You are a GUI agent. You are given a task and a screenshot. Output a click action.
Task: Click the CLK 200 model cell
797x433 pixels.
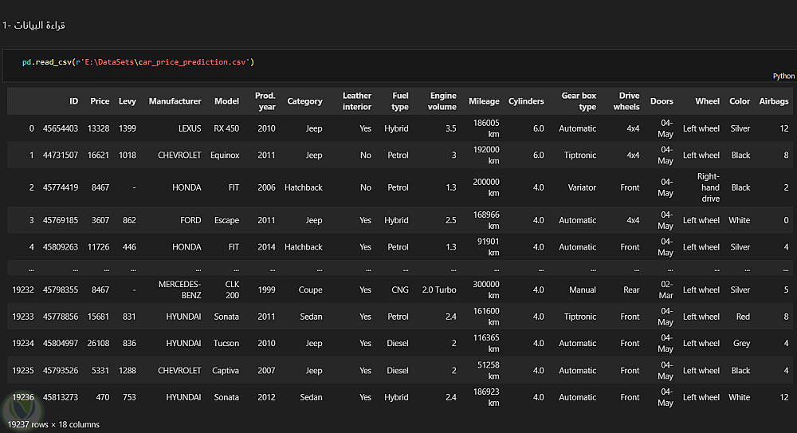coord(232,290)
